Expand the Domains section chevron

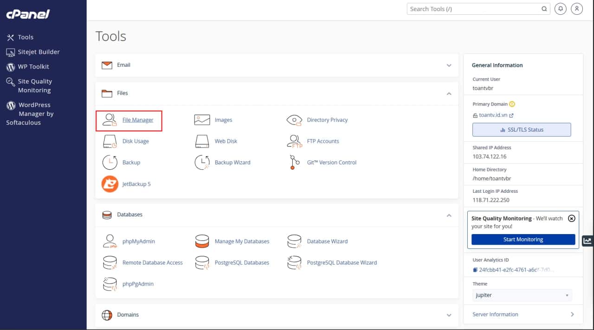449,315
